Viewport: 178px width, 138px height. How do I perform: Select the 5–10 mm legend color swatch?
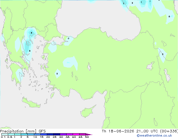[x=31, y=134]
